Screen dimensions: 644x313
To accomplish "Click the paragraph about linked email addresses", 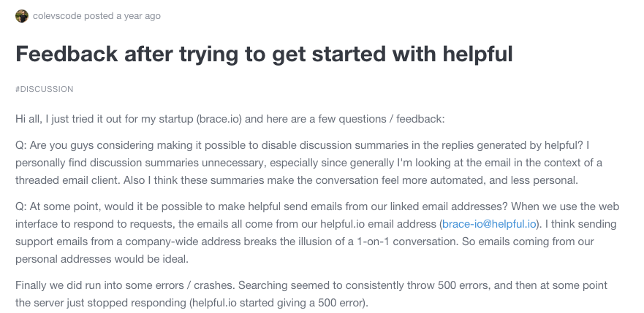I will pos(317,233).
